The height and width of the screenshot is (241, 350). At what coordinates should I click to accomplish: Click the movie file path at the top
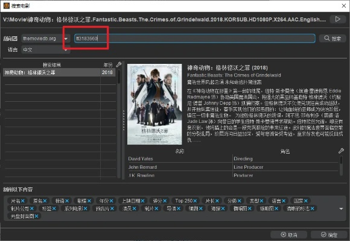pos(164,20)
